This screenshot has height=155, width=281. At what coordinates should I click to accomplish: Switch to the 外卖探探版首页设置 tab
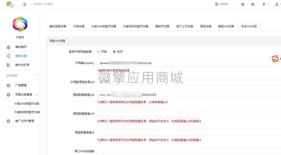coord(136,26)
